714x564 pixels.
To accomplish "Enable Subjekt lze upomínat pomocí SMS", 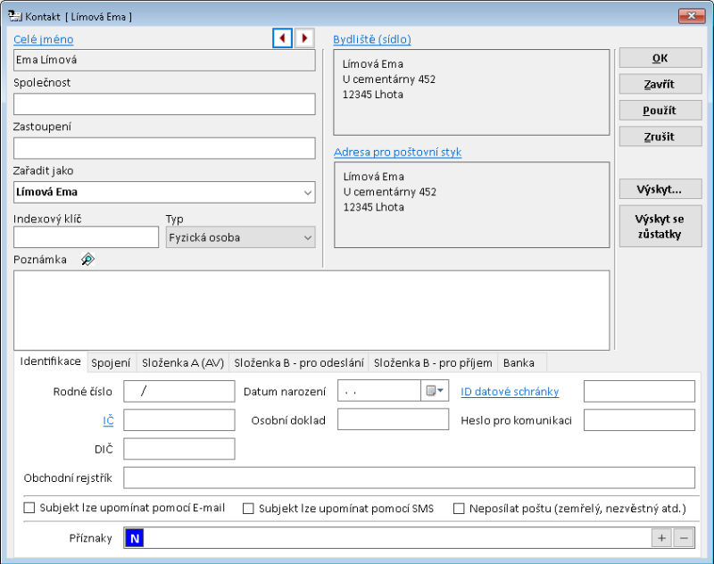I will (x=248, y=508).
